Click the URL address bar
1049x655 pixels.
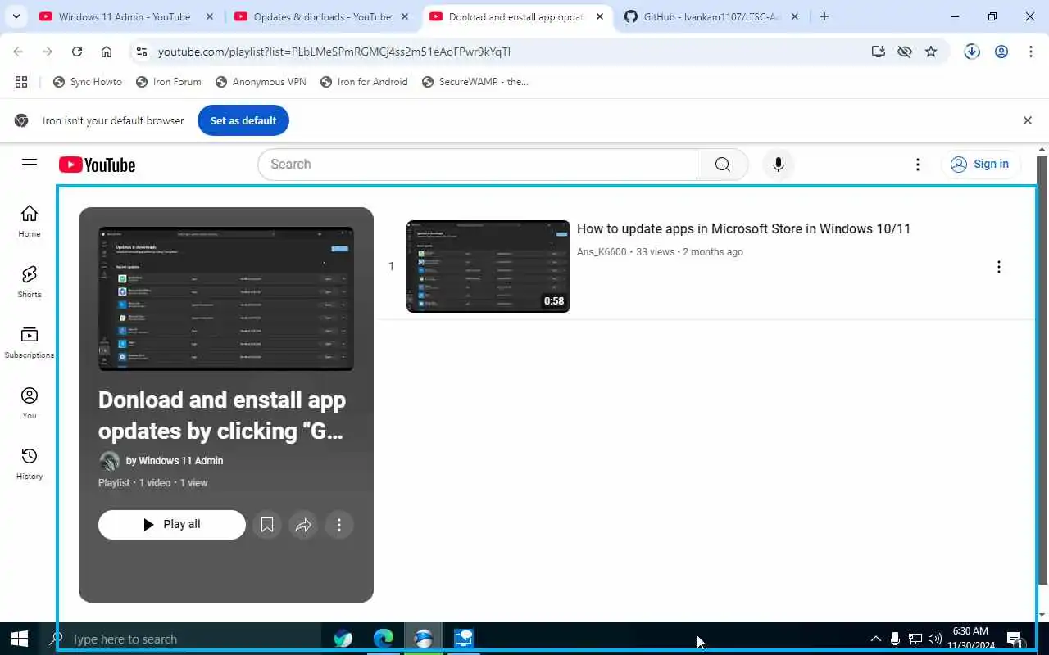pyautogui.click(x=500, y=52)
